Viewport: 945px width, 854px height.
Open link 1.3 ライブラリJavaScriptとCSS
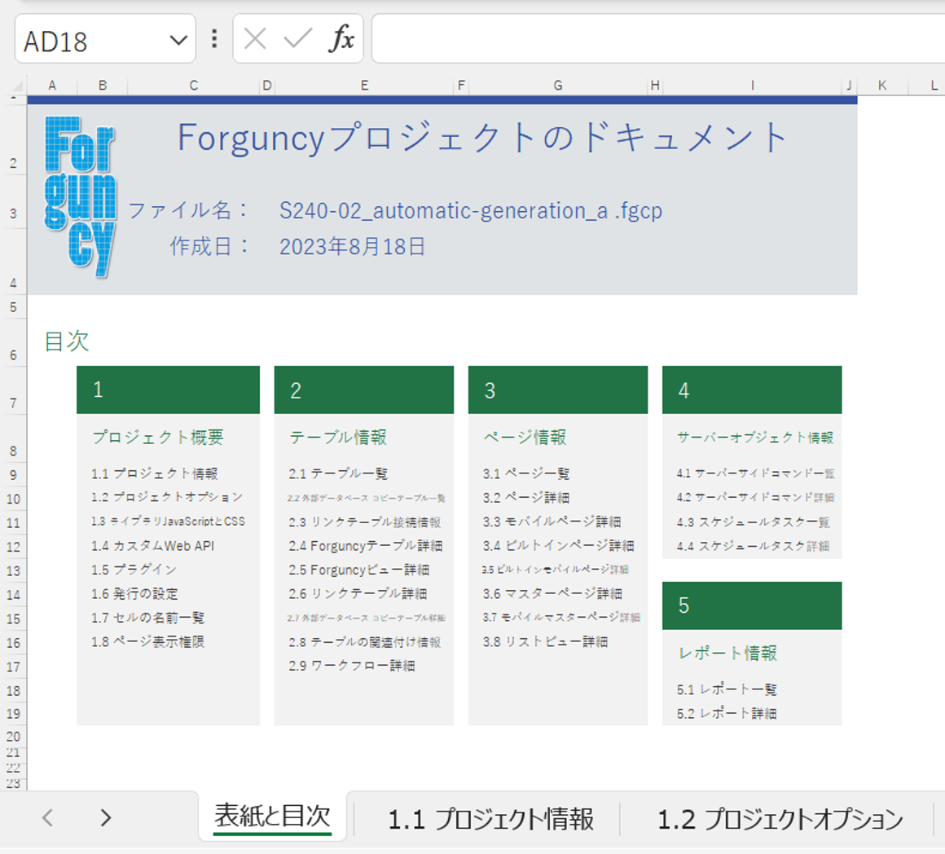click(168, 522)
